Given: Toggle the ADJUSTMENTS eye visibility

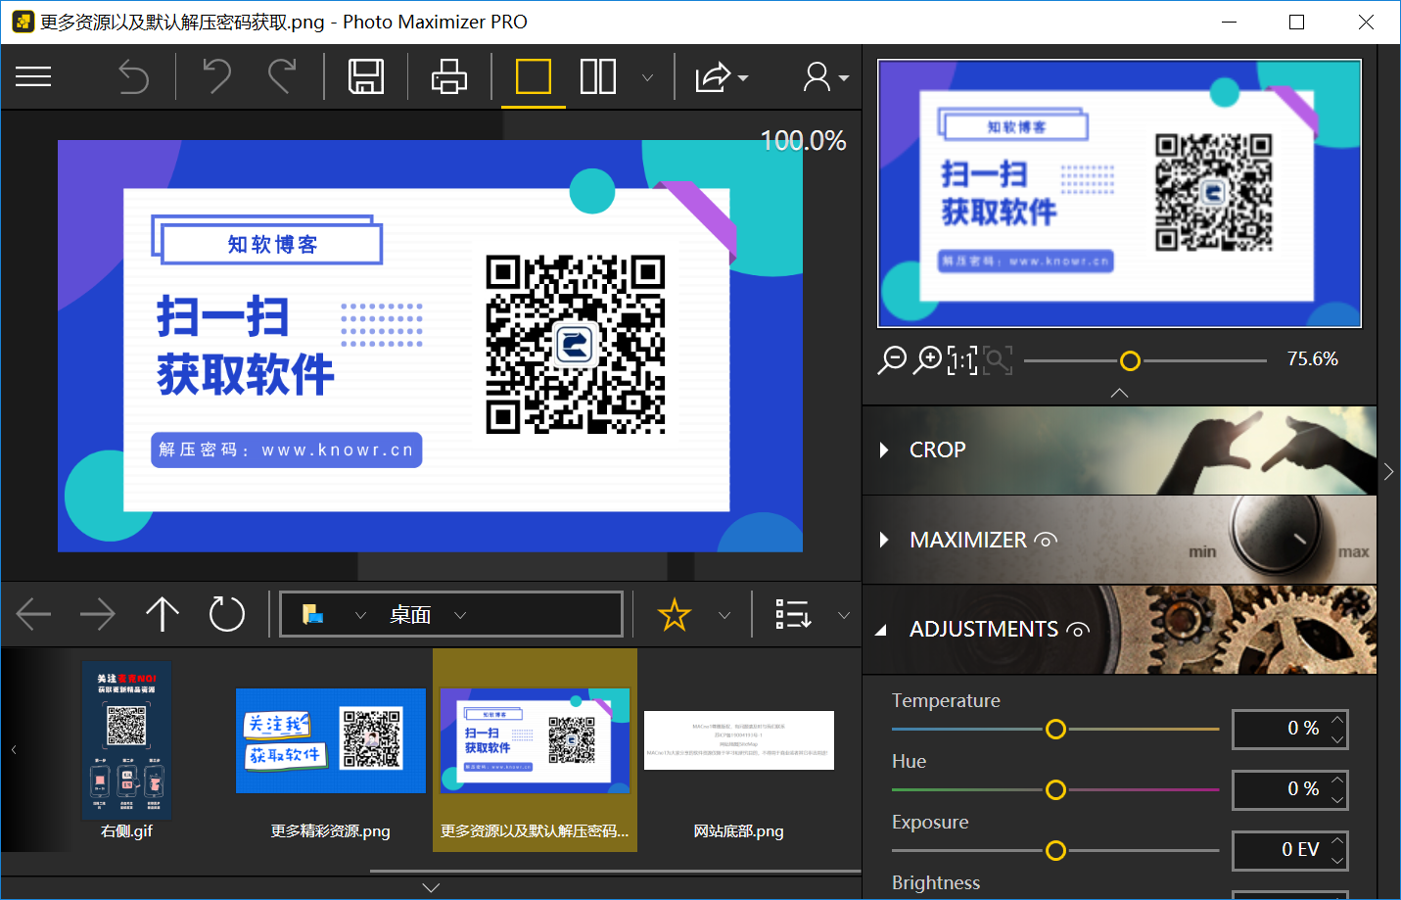Looking at the screenshot, I should pyautogui.click(x=1078, y=630).
